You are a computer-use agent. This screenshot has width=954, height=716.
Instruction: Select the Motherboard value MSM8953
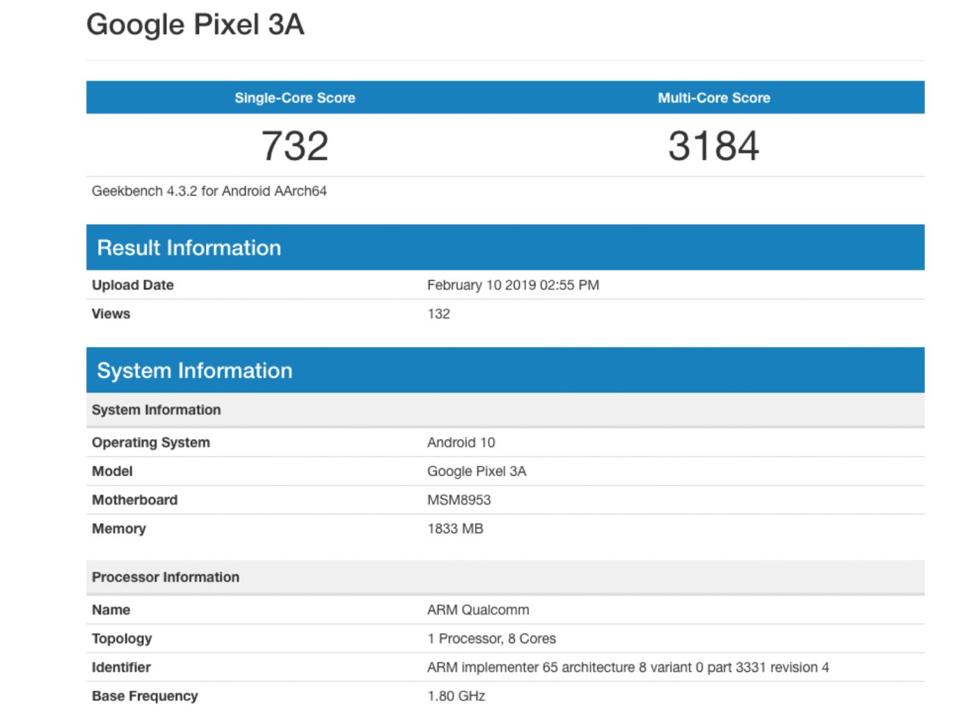coord(458,500)
